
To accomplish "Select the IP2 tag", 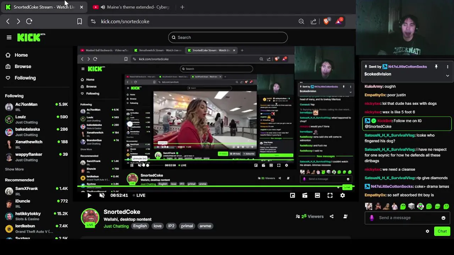I will click(171, 226).
